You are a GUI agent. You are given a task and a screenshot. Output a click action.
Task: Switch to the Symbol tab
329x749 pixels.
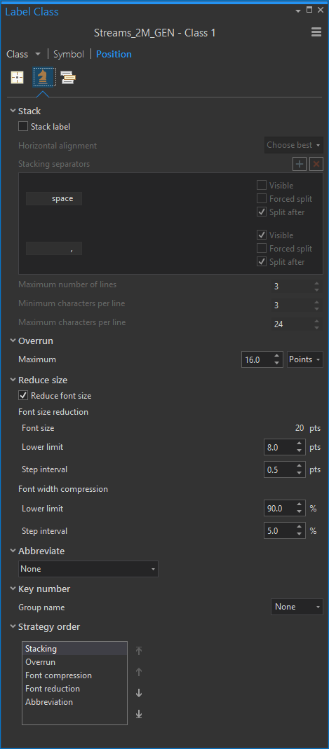coord(68,54)
